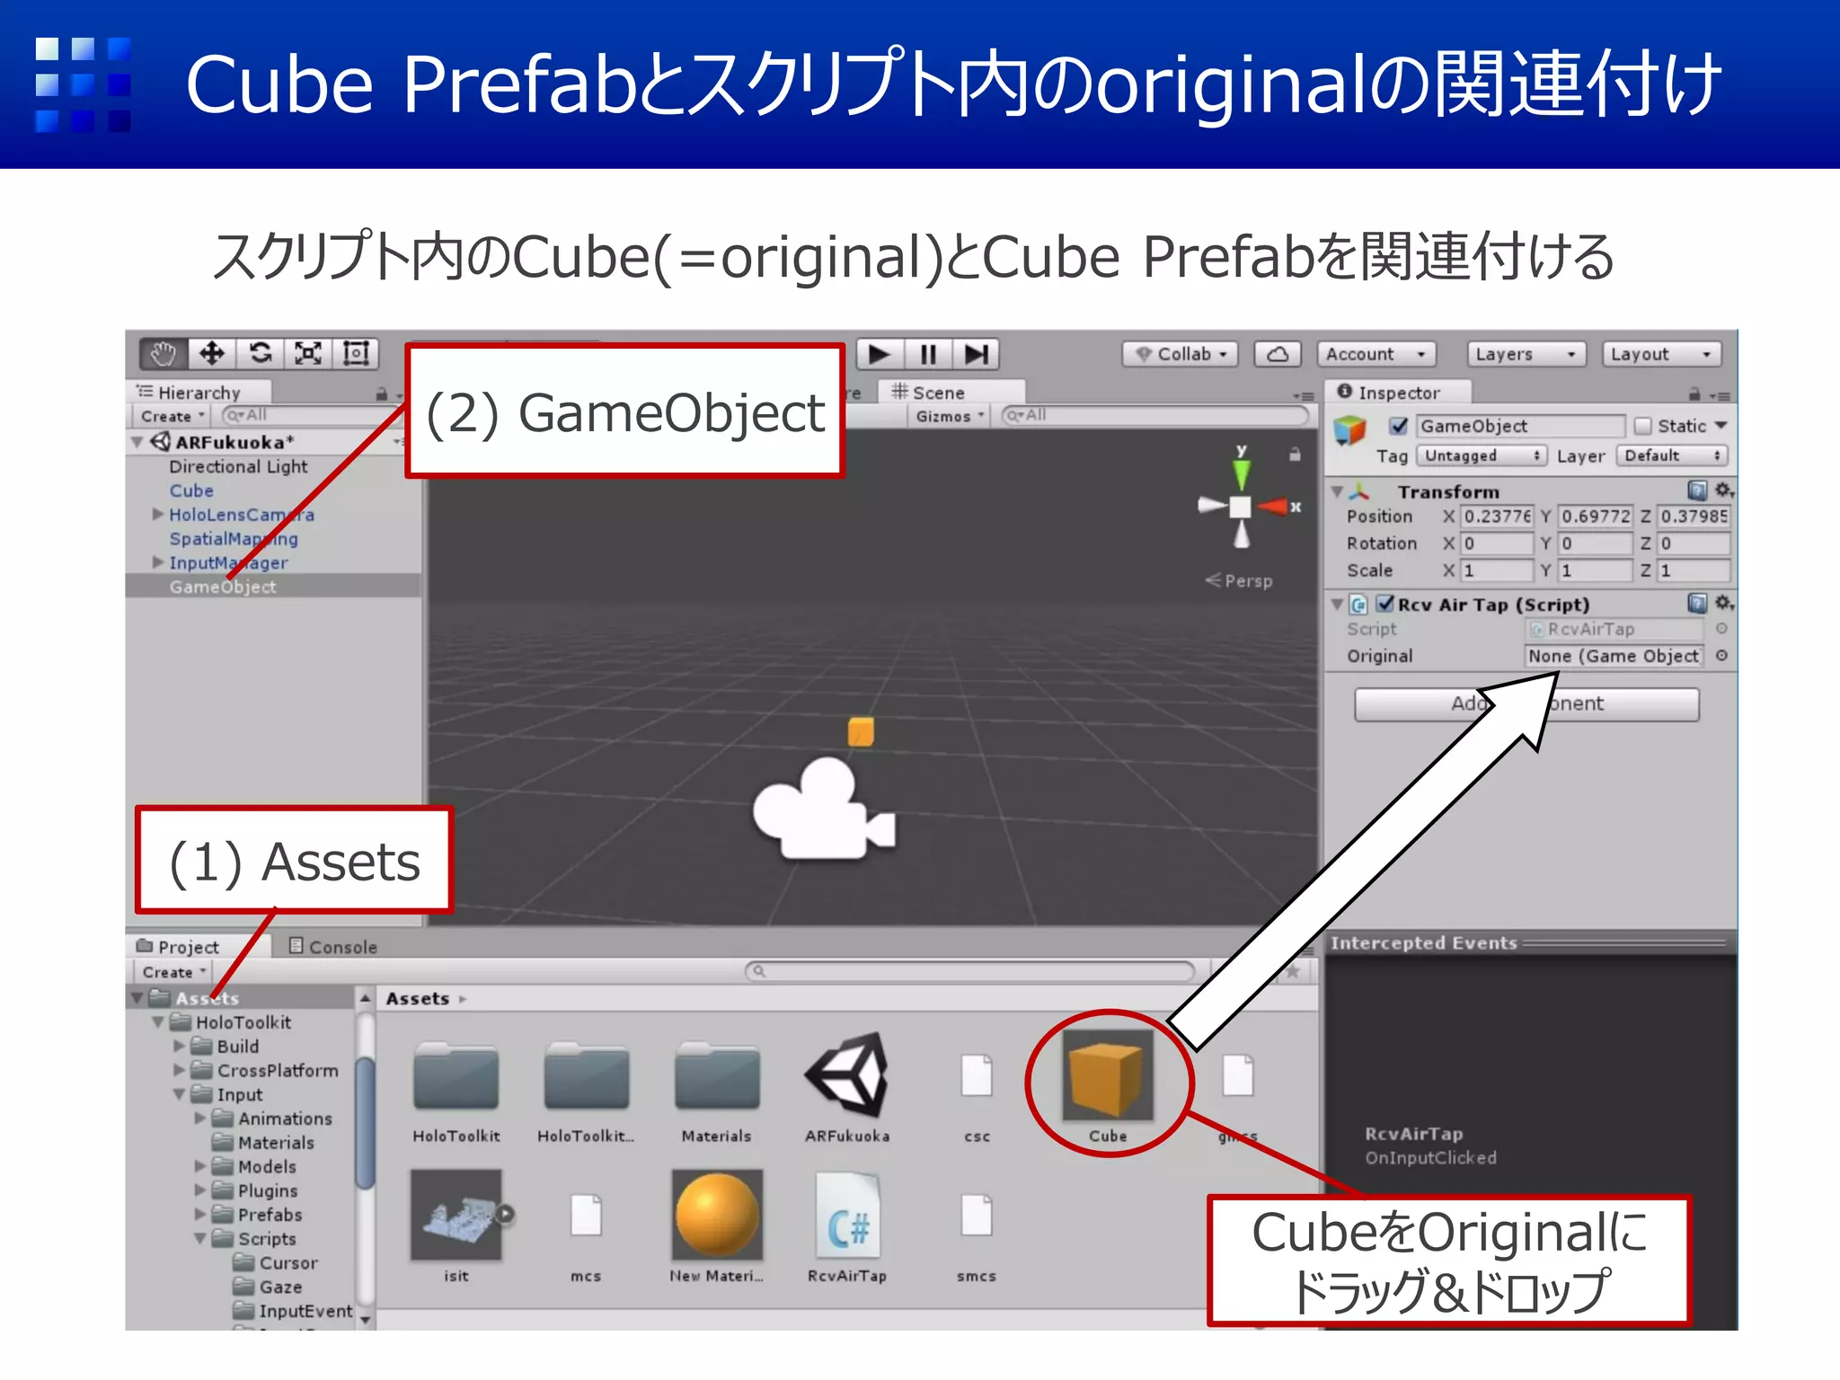Click the Scene search field

click(1155, 415)
